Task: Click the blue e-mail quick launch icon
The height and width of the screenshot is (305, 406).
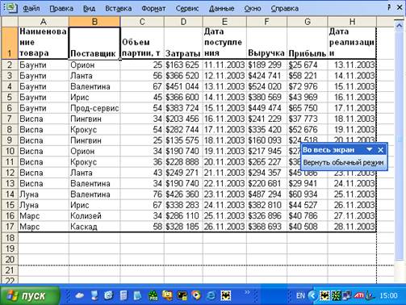Action: 109,296
